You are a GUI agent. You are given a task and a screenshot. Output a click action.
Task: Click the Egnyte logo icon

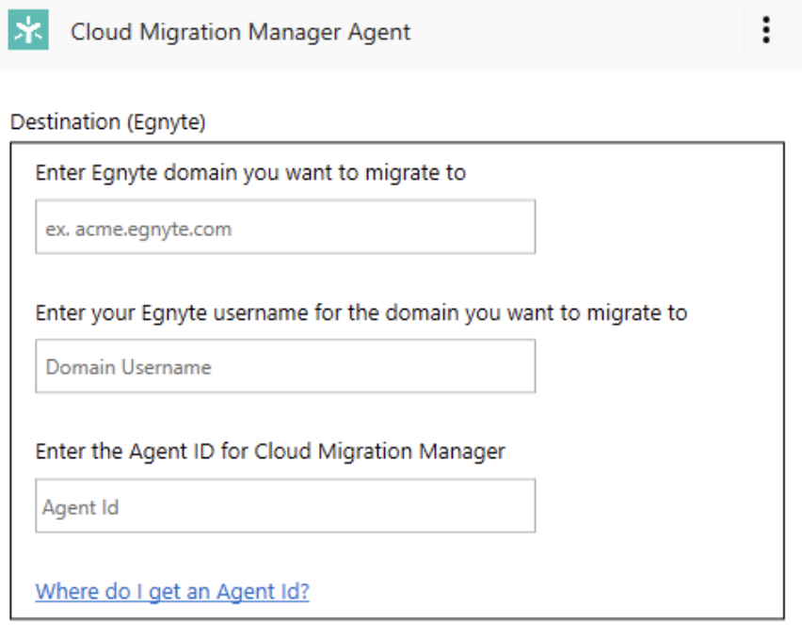point(27,32)
